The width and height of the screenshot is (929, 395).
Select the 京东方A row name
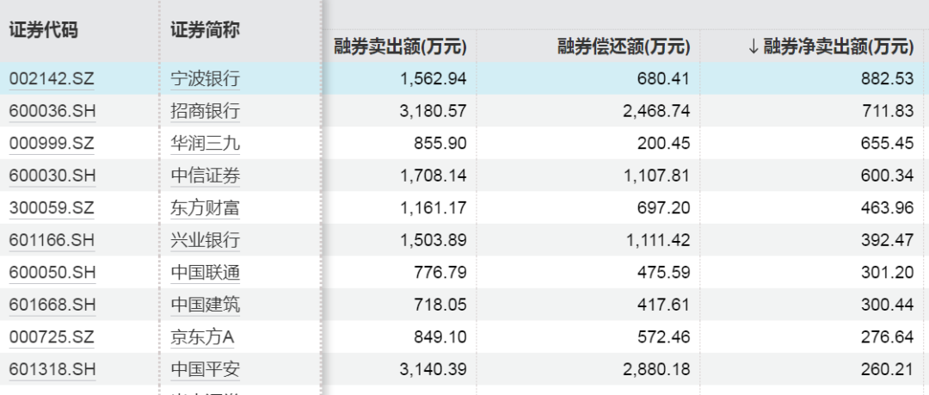click(x=202, y=337)
